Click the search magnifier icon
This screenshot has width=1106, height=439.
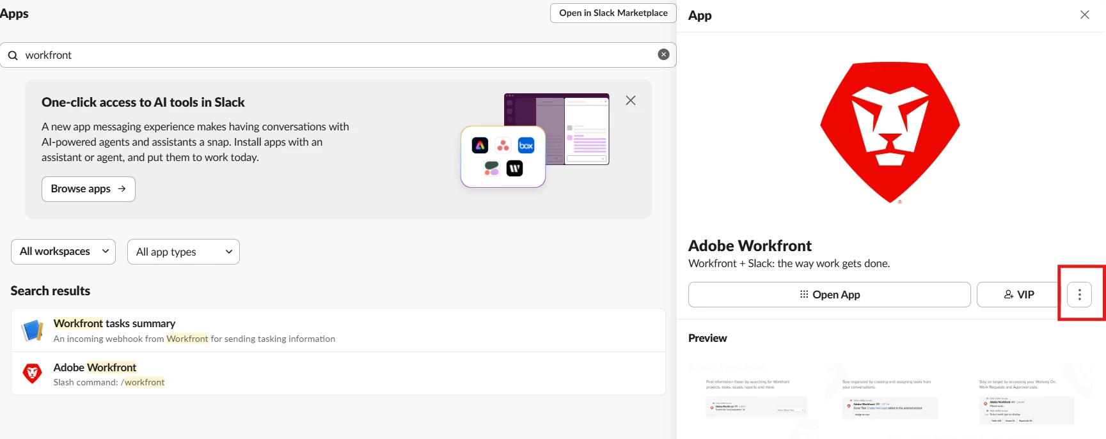pyautogui.click(x=13, y=56)
